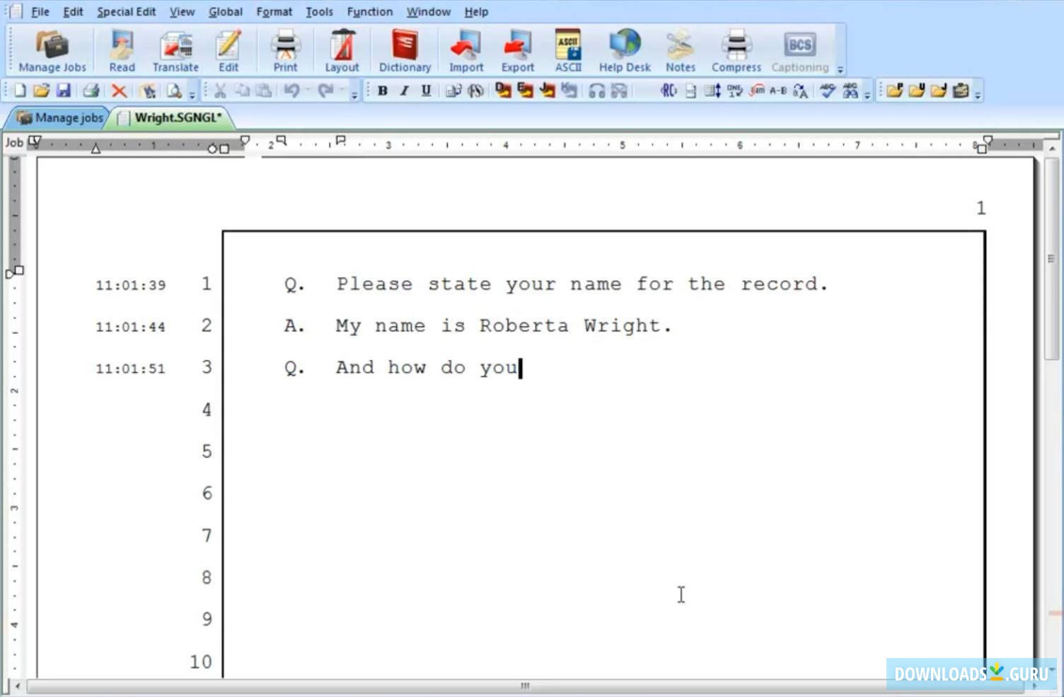Click the print preview magnifier icon
The height and width of the screenshot is (697, 1064).
pos(173,91)
